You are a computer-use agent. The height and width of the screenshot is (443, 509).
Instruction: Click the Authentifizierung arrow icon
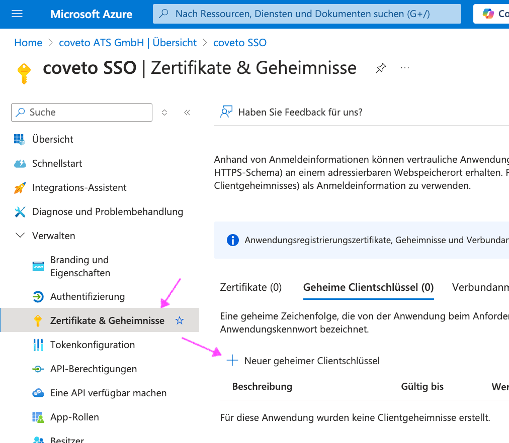coord(38,296)
